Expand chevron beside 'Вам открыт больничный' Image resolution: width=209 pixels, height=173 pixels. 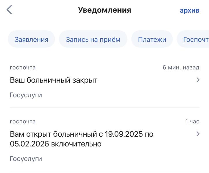[198, 134]
